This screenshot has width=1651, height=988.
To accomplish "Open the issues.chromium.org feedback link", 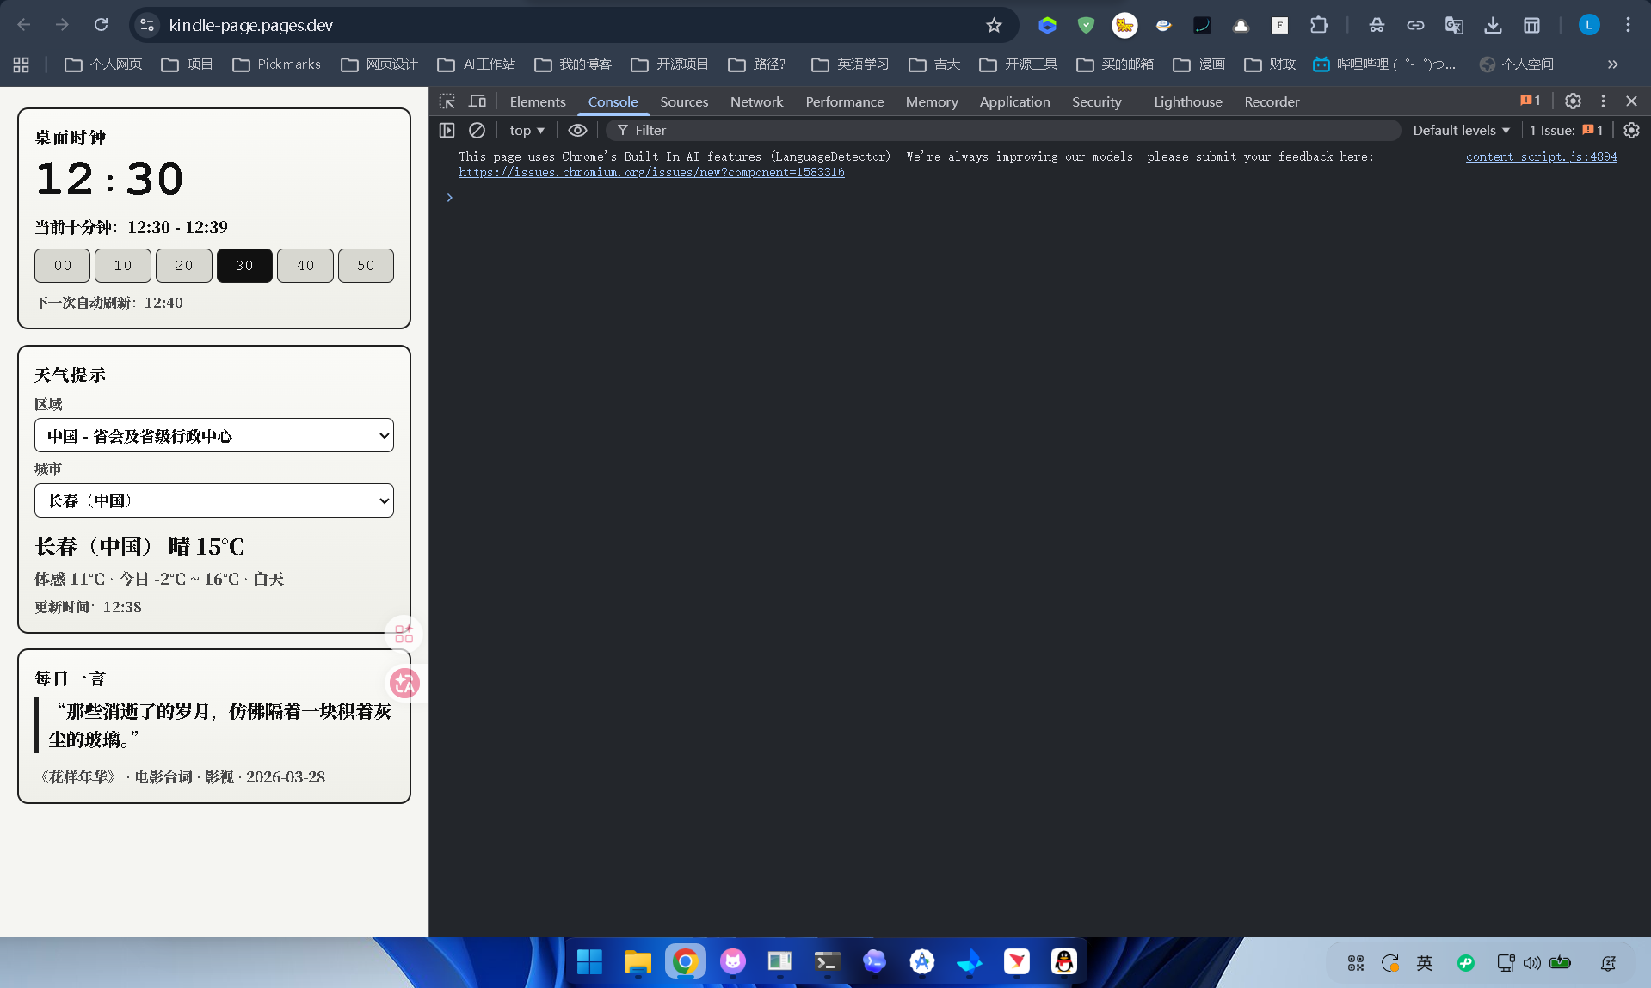I will click(651, 172).
